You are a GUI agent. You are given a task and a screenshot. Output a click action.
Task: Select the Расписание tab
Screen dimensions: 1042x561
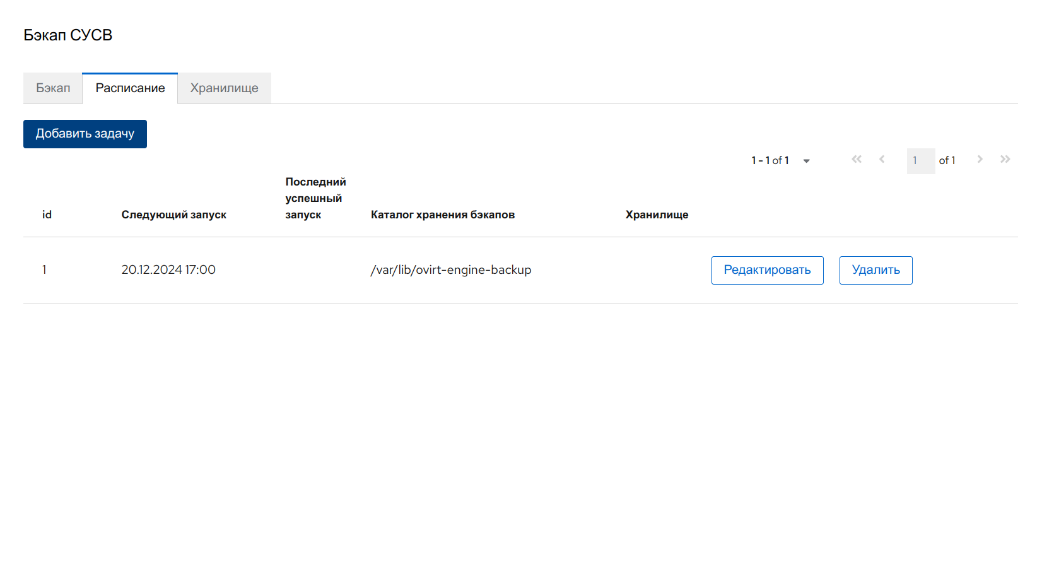[130, 88]
